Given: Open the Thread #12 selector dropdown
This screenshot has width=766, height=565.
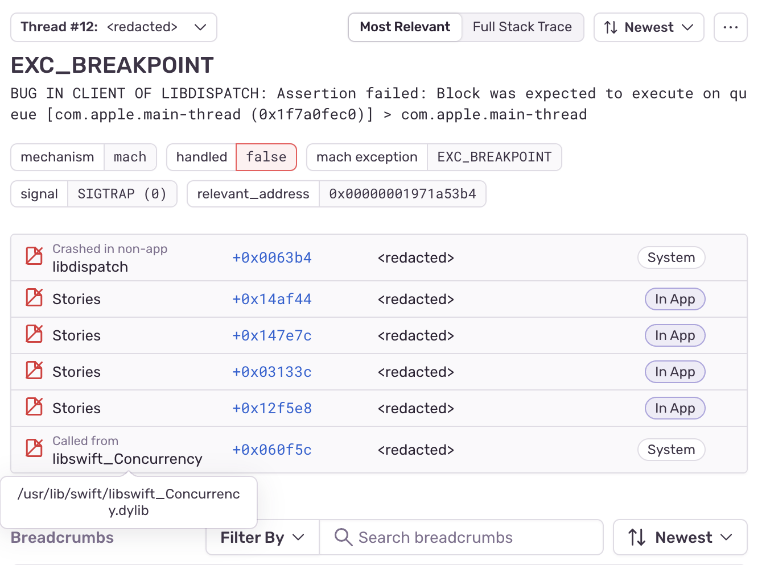Looking at the screenshot, I should point(113,27).
